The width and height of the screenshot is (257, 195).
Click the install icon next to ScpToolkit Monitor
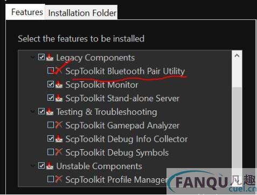coord(59,85)
